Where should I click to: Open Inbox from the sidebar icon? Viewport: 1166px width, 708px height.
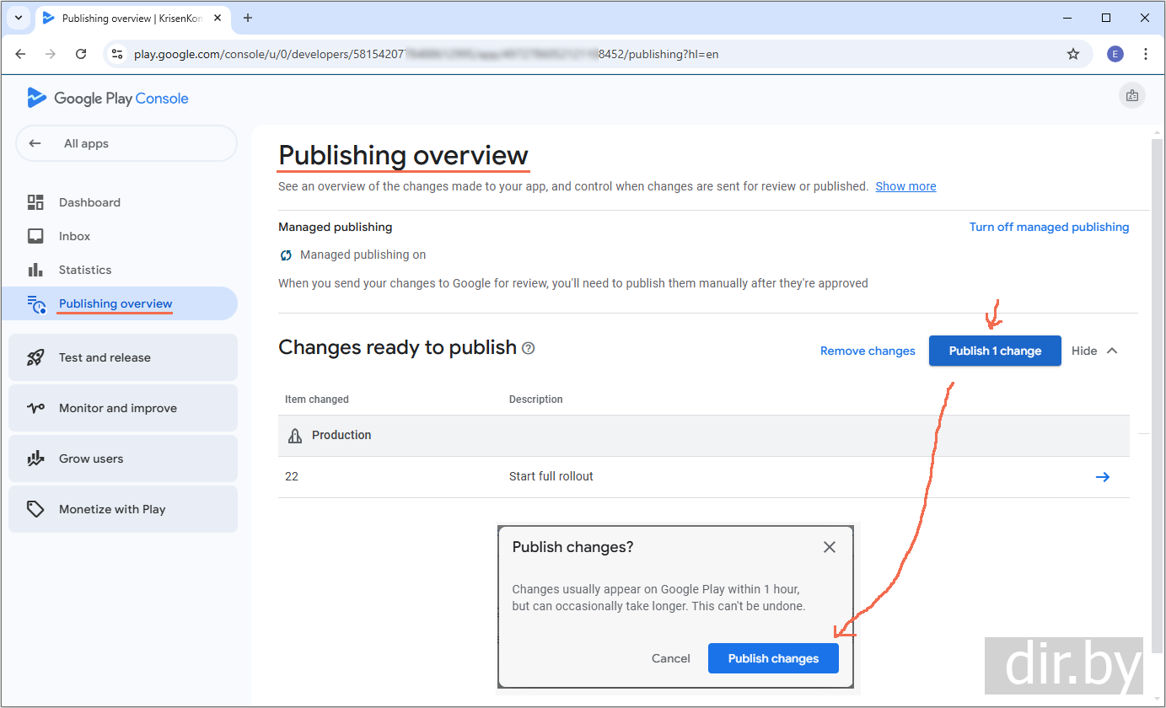pos(35,236)
